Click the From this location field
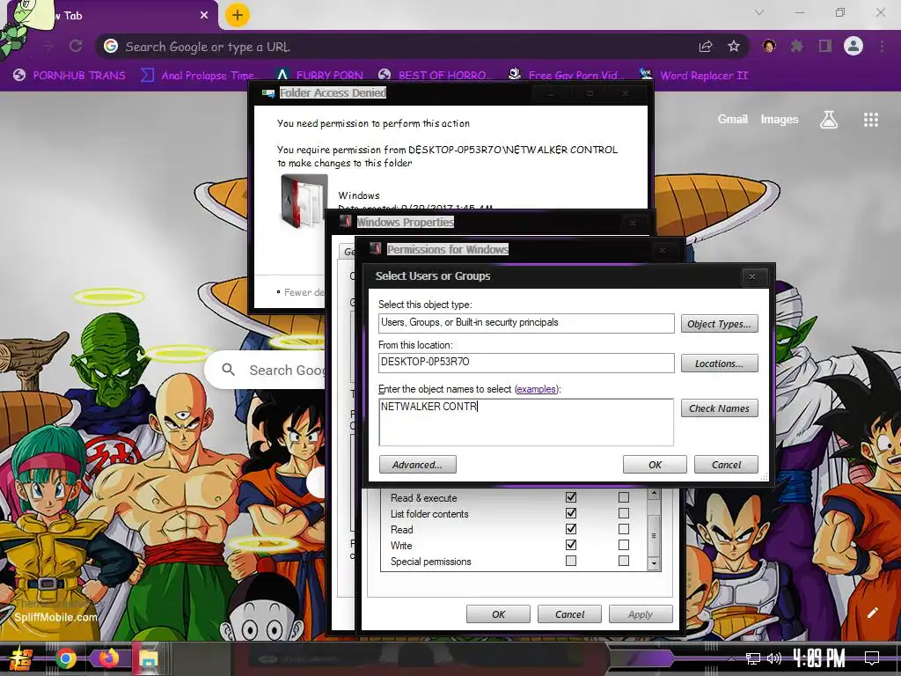 click(x=526, y=362)
